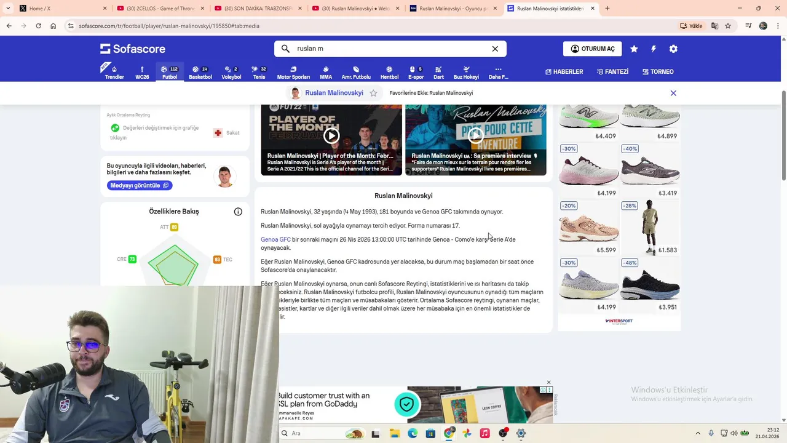787x443 pixels.
Task: Show hidden system tray icons
Action: 697,433
